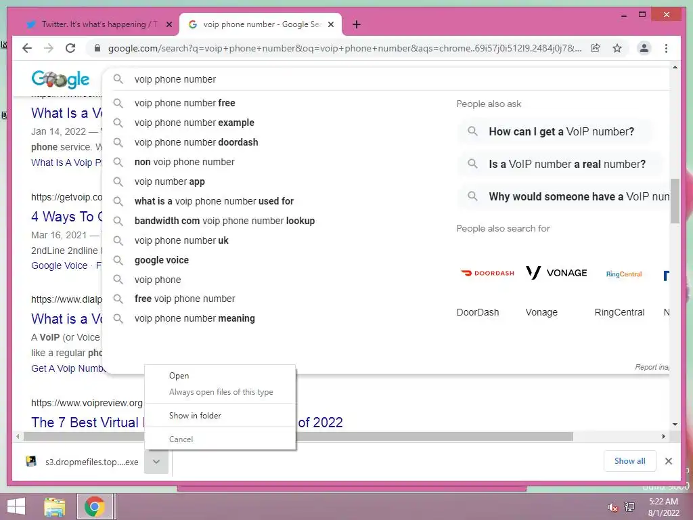
Task: Open the 4 Ways To result title
Action: (x=67, y=217)
